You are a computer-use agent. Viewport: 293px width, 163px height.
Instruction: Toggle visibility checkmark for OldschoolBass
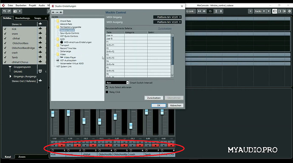tap(5, 43)
